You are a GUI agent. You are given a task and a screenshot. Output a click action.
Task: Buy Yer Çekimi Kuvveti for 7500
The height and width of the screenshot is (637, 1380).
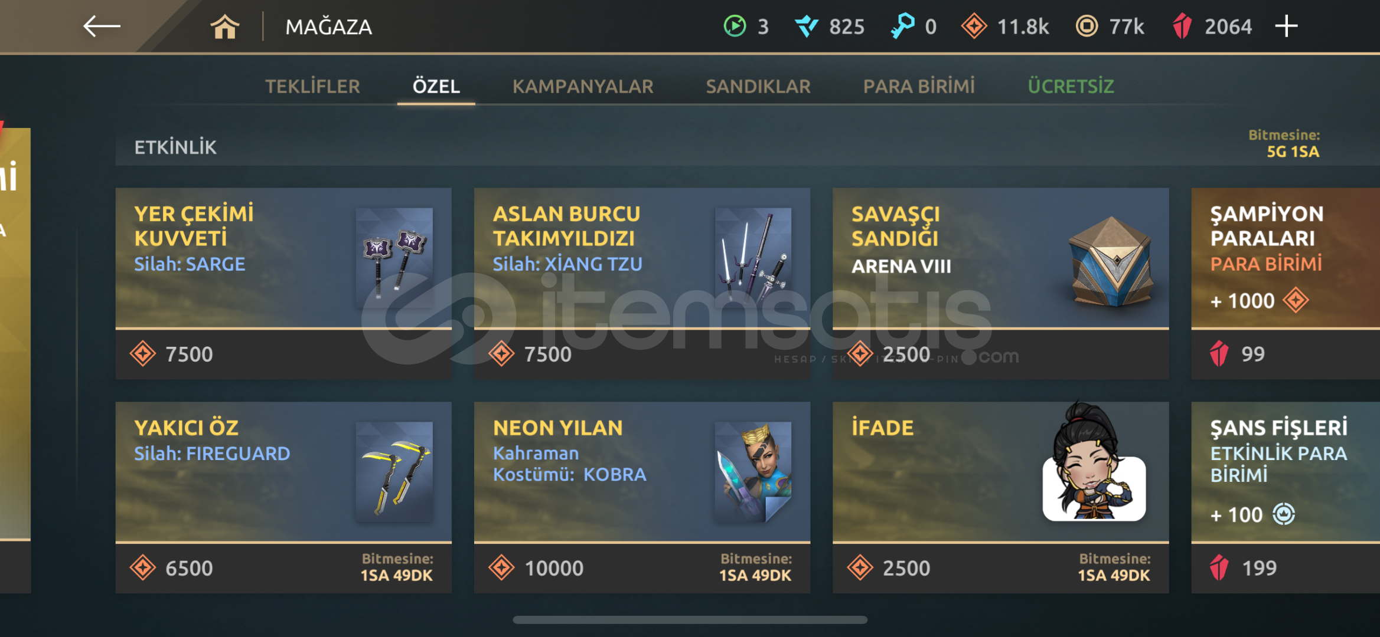[x=283, y=354]
